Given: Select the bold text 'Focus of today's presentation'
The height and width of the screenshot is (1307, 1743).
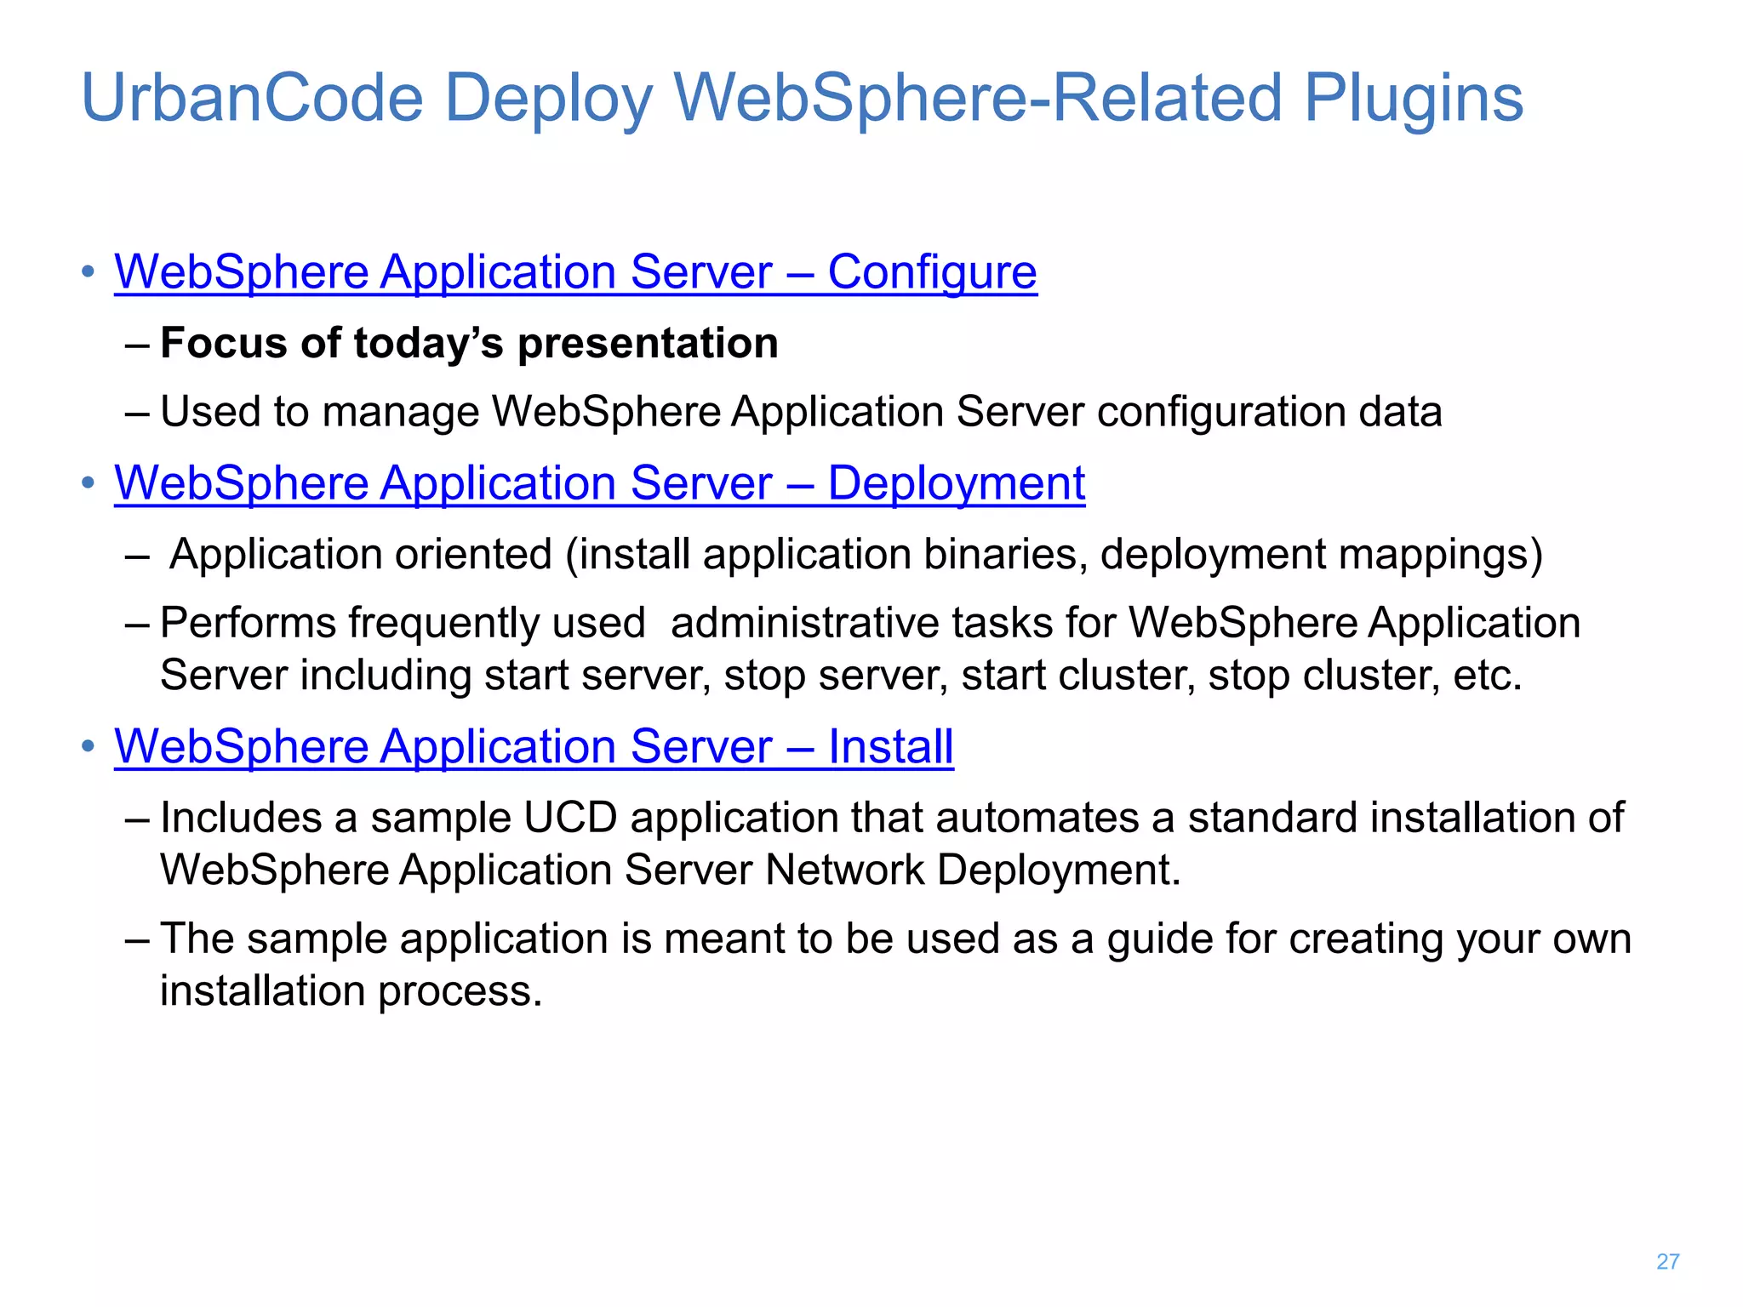Looking at the screenshot, I should (469, 344).
